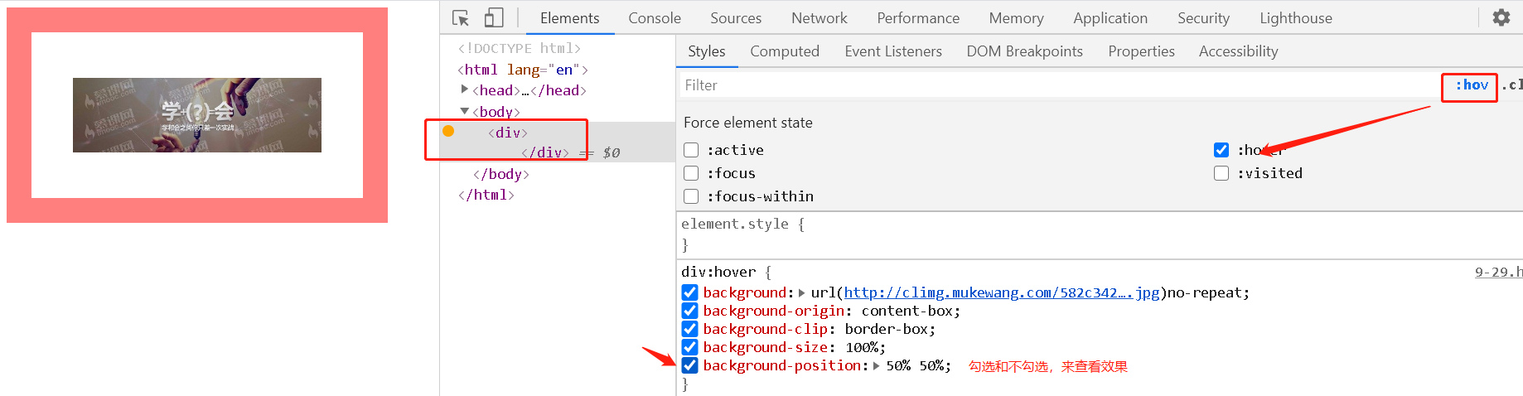Disable the background-size property checkbox
The width and height of the screenshot is (1523, 396).
(689, 347)
